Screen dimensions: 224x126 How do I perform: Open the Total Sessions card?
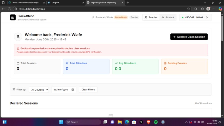(x=37, y=66)
